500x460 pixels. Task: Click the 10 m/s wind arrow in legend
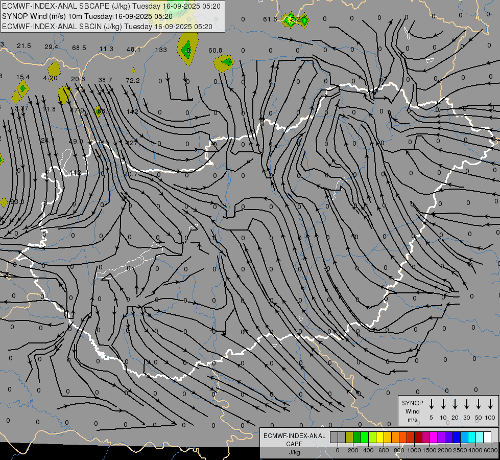[443, 404]
